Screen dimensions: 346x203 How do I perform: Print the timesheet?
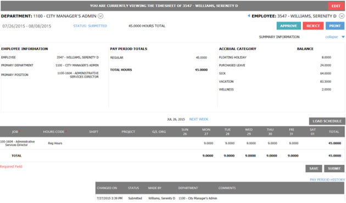335,26
